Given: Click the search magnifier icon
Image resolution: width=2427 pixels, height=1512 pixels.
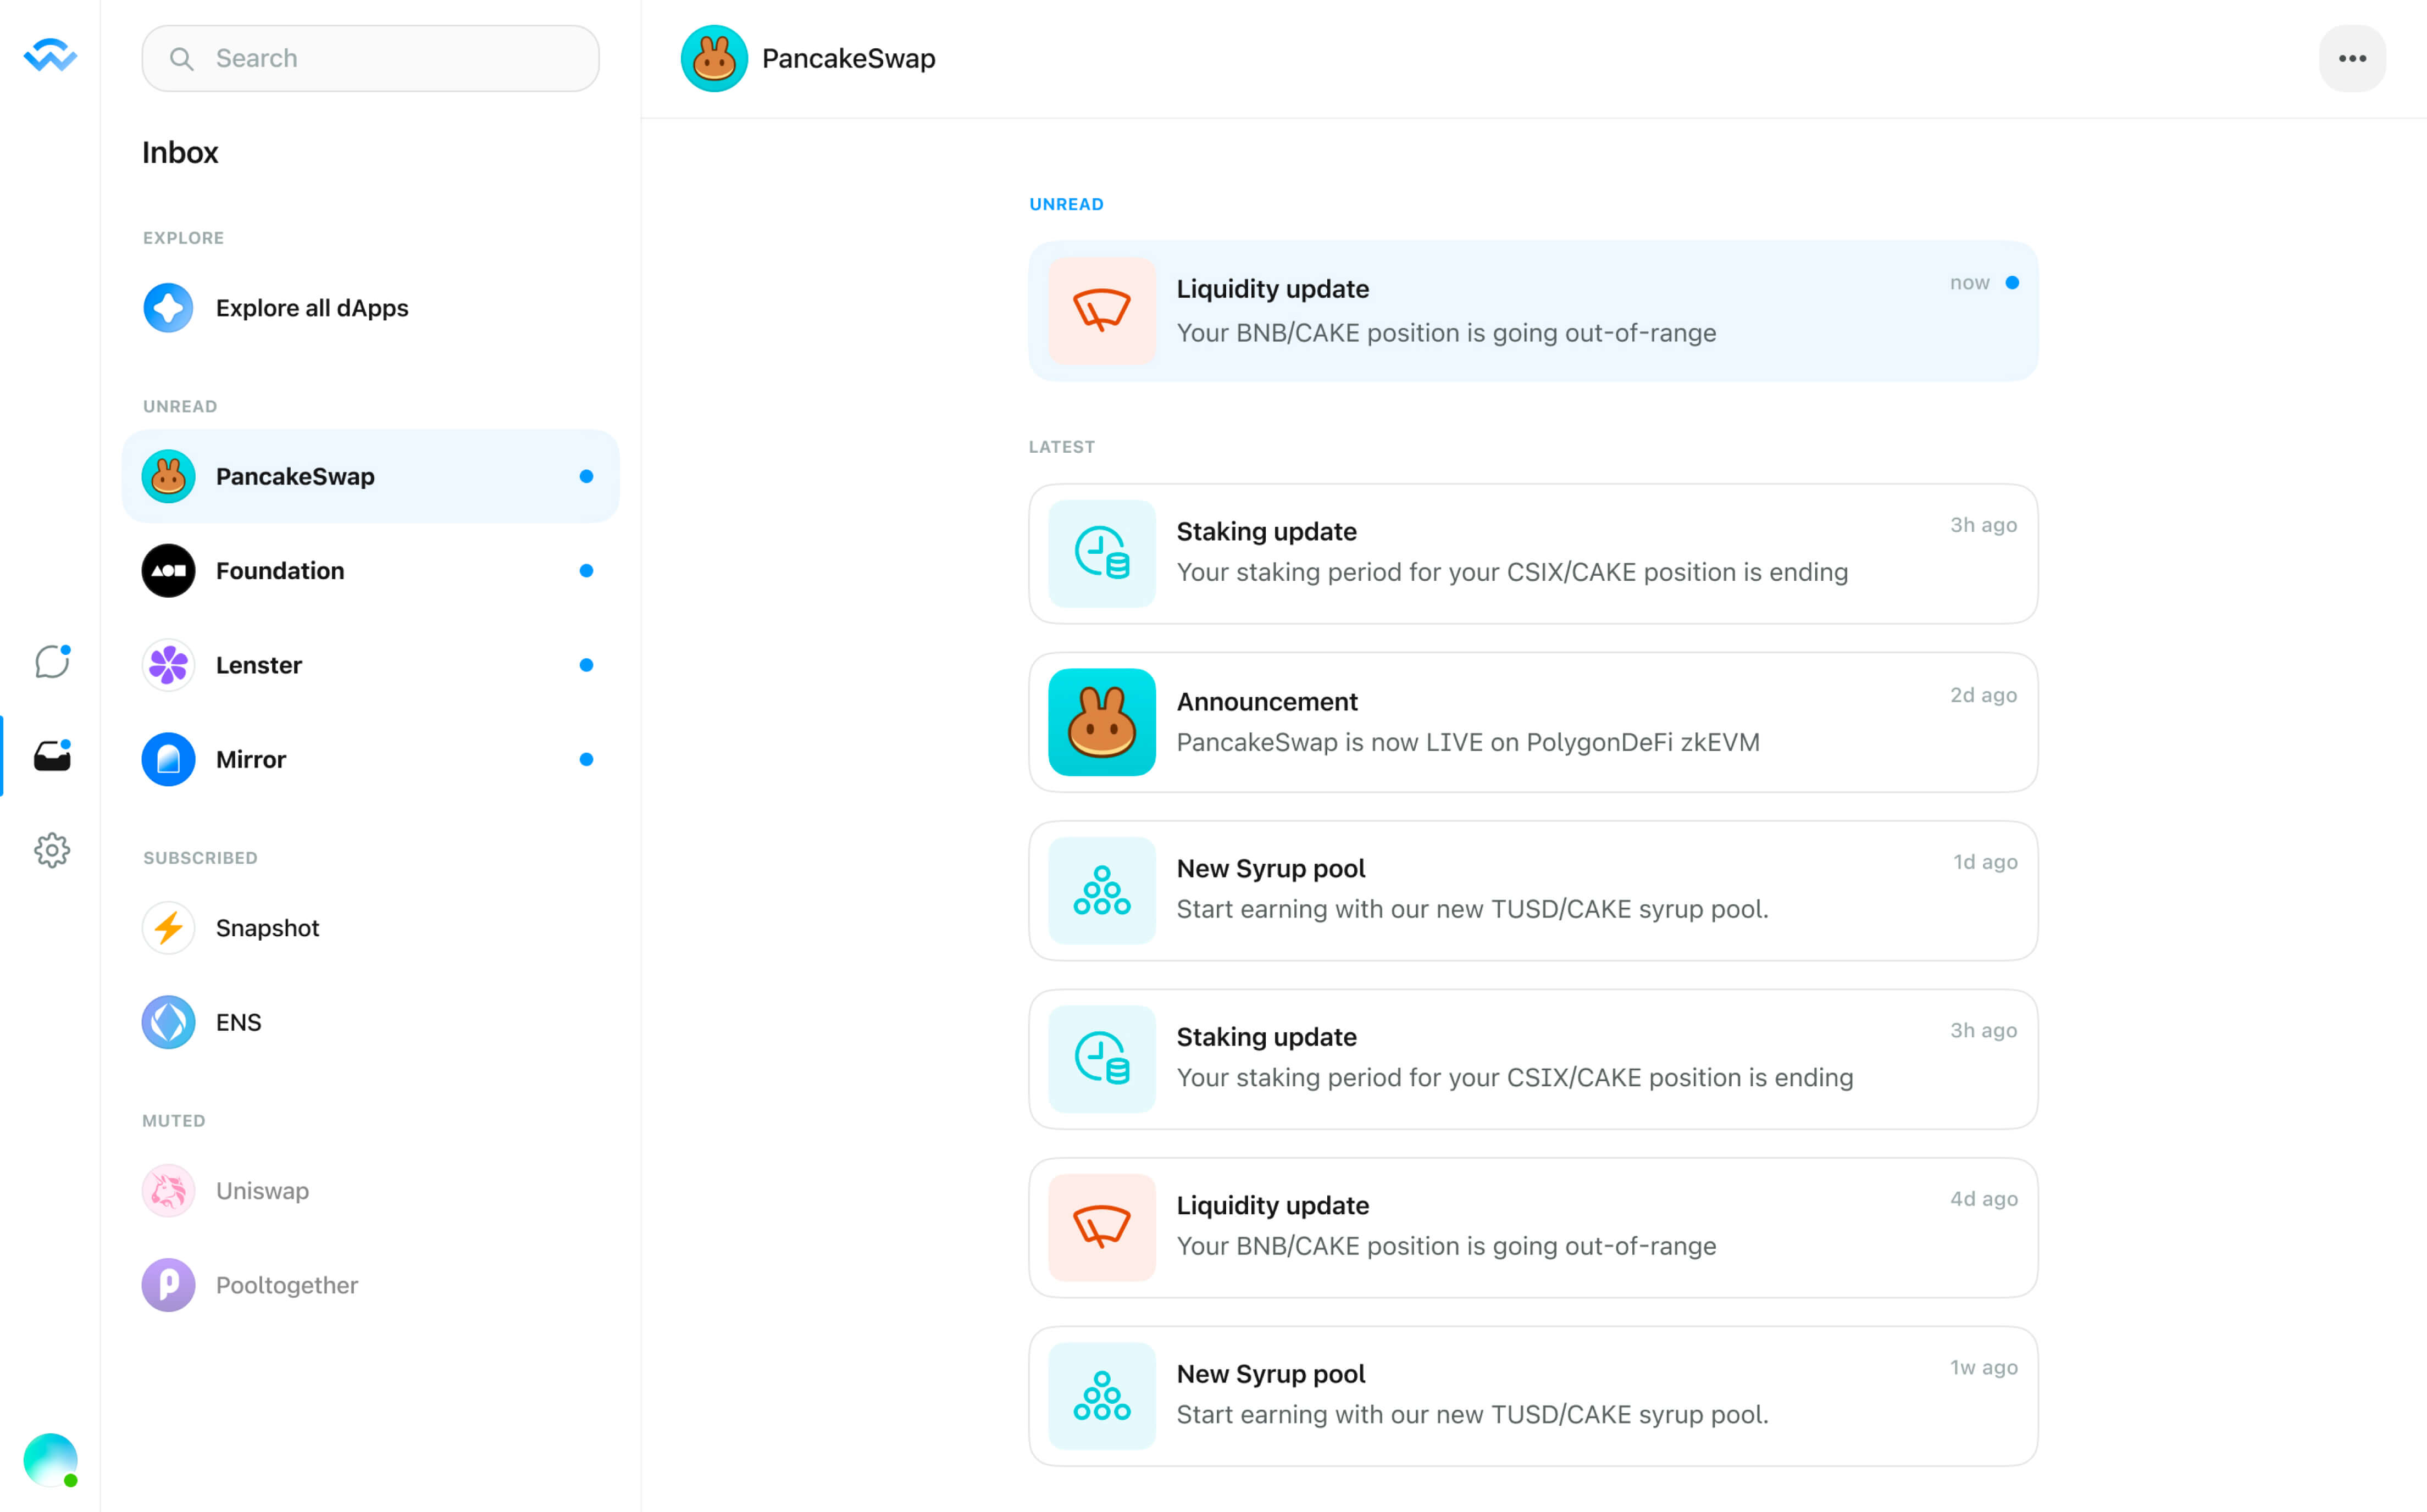Looking at the screenshot, I should pos(181,59).
